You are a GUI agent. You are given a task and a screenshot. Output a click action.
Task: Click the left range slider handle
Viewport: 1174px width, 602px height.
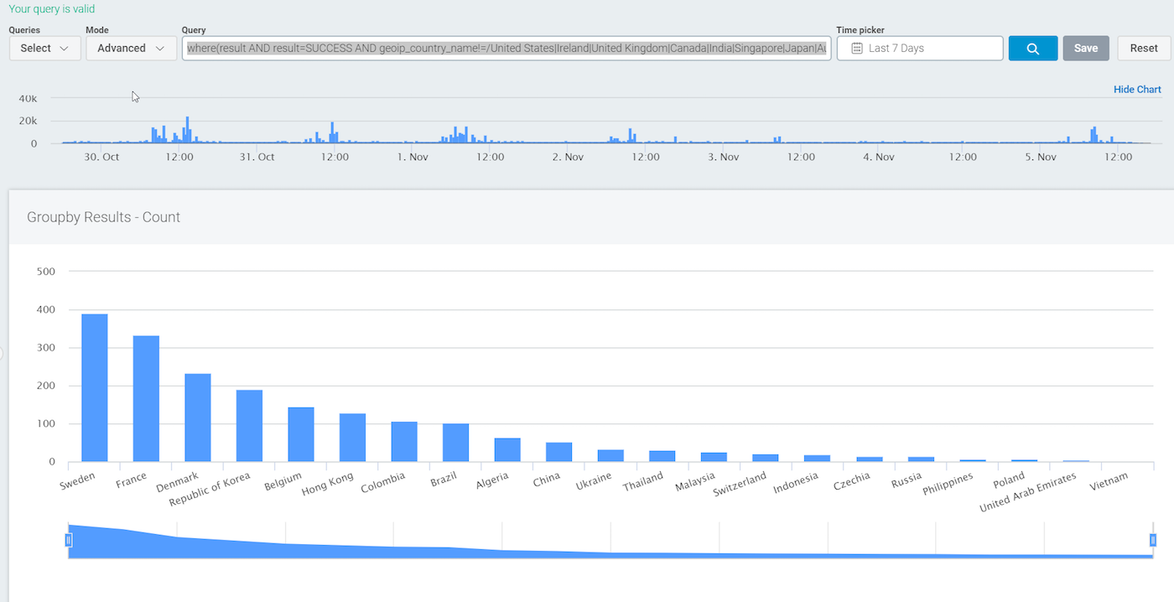click(x=69, y=540)
